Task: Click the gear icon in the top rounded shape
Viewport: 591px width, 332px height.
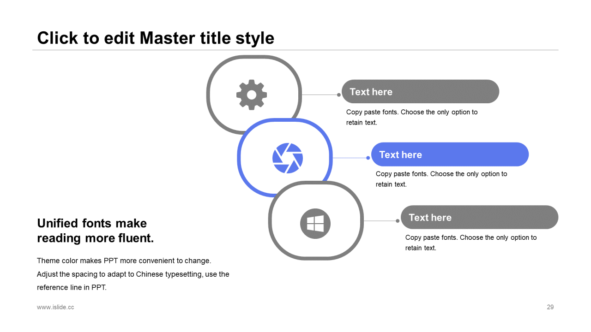Action: point(252,95)
